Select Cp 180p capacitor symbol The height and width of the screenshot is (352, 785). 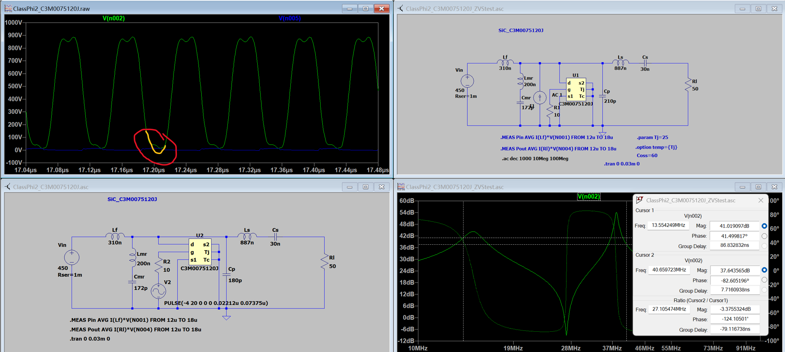226,274
